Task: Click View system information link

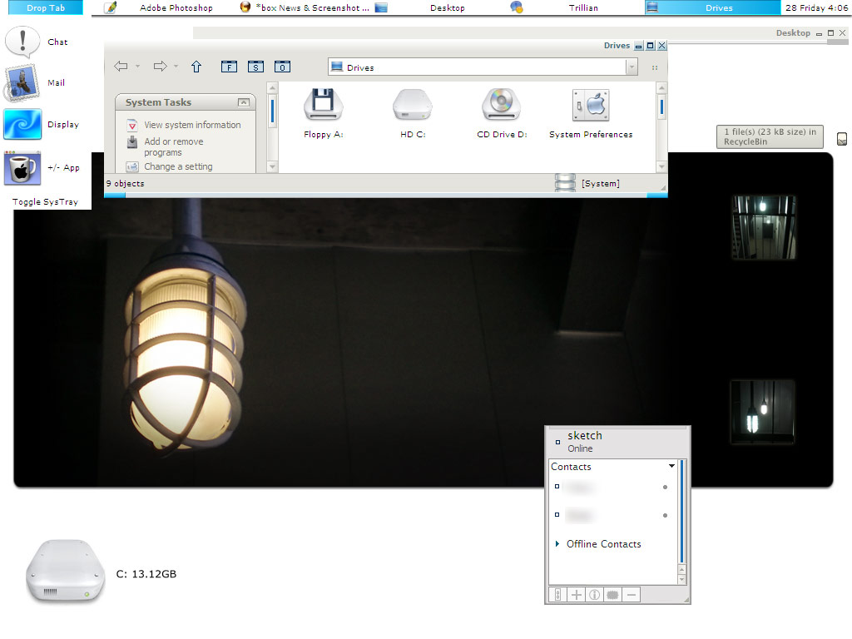Action: [192, 125]
